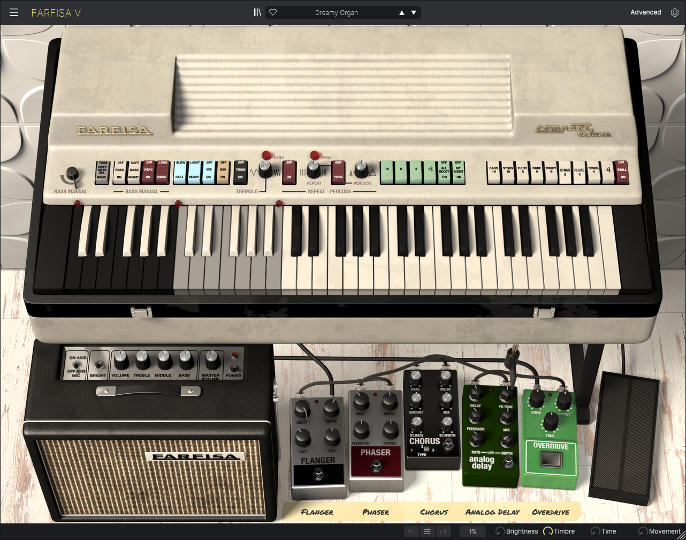Viewport: 686px width, 540px height.
Task: Open the edit history list icon
Action: tap(427, 531)
